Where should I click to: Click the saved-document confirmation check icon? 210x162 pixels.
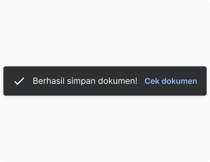(x=19, y=81)
